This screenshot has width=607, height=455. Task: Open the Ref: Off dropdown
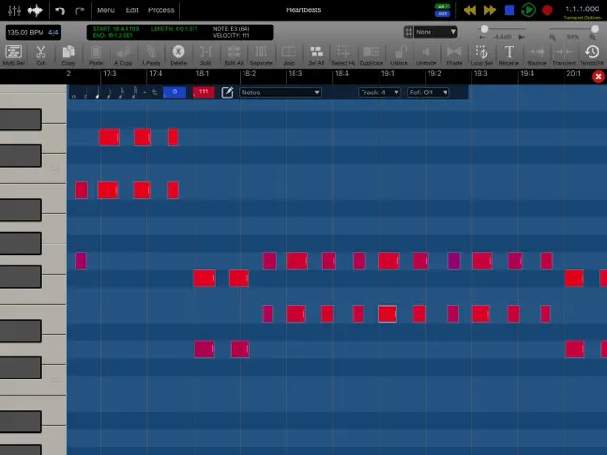[429, 93]
